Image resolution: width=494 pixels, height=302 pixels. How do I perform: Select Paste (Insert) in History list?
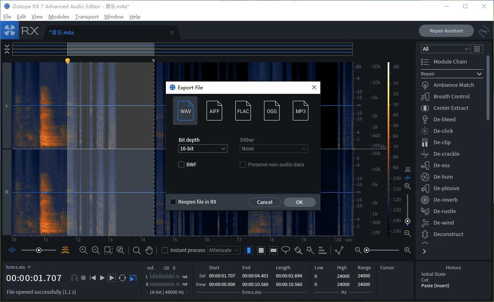click(435, 286)
